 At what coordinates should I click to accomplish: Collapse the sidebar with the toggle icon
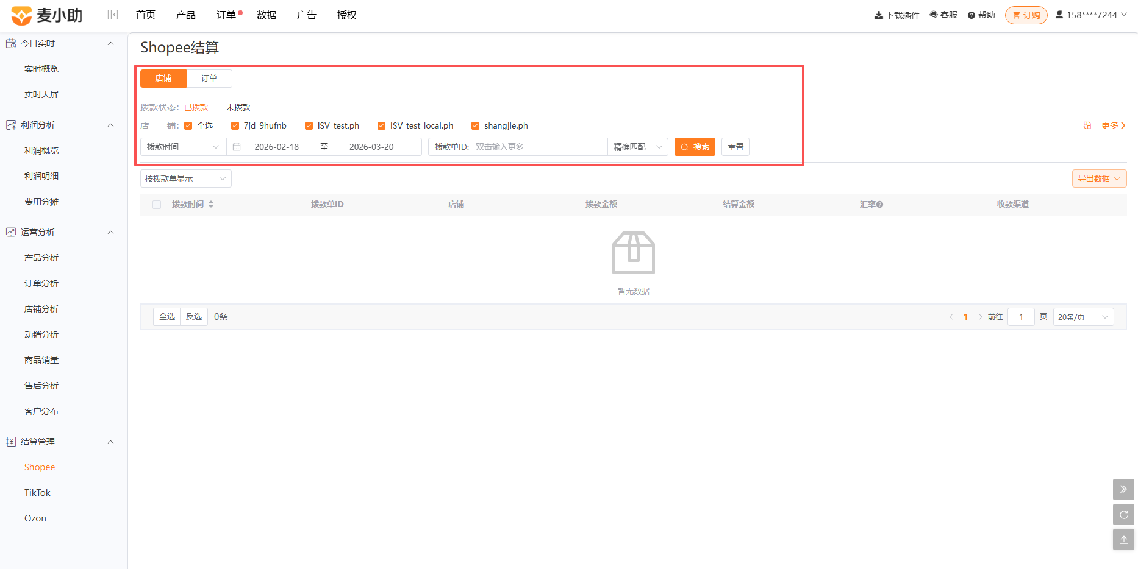[x=113, y=15]
